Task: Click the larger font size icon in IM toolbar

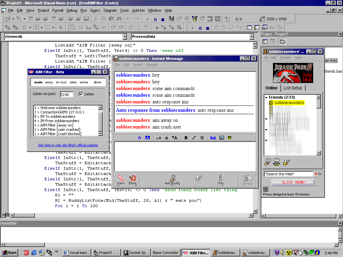Action: point(174,138)
